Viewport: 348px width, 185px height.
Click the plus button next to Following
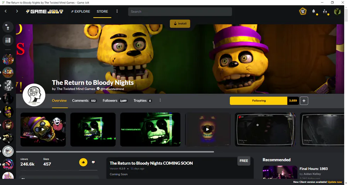(x=304, y=101)
